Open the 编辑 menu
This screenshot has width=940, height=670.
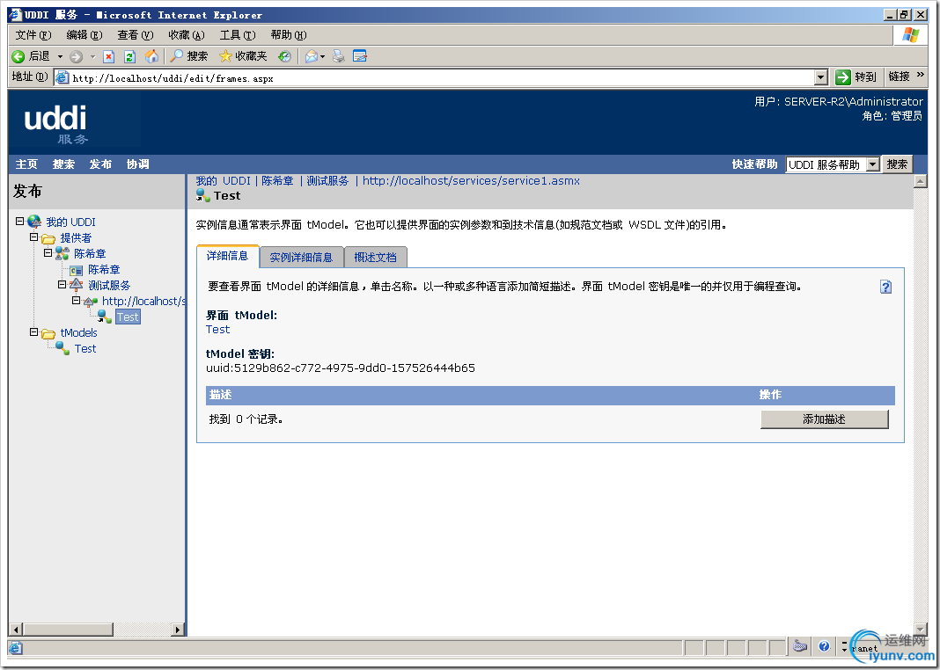coord(84,35)
